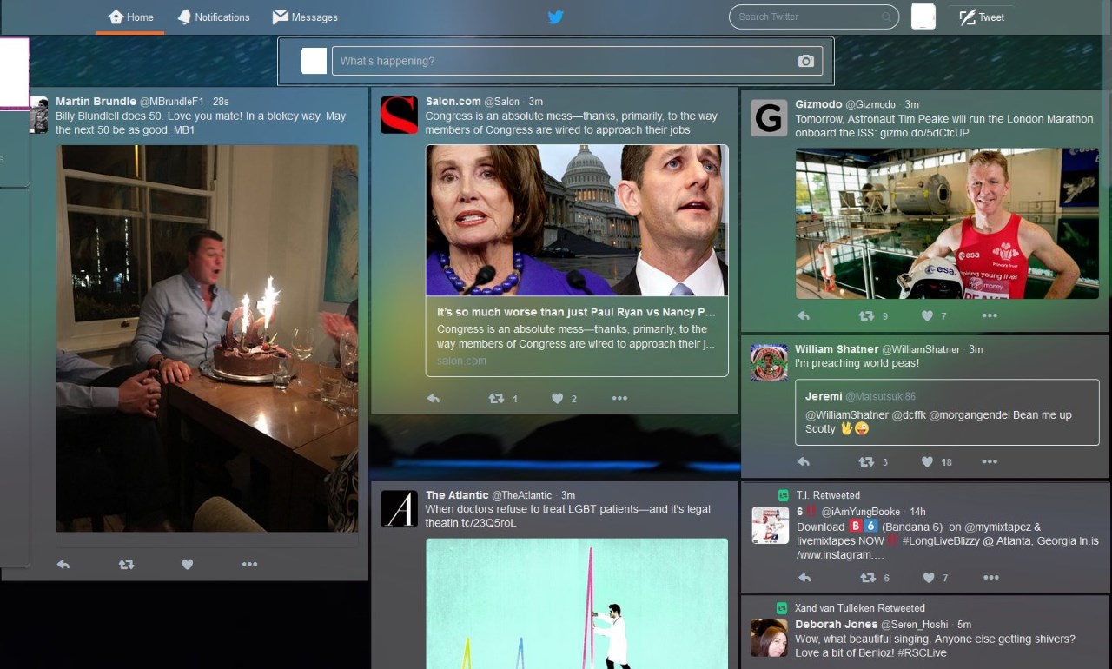Open The Atlantic tweet illustration image
This screenshot has height=669, width=1112.
coord(577,604)
